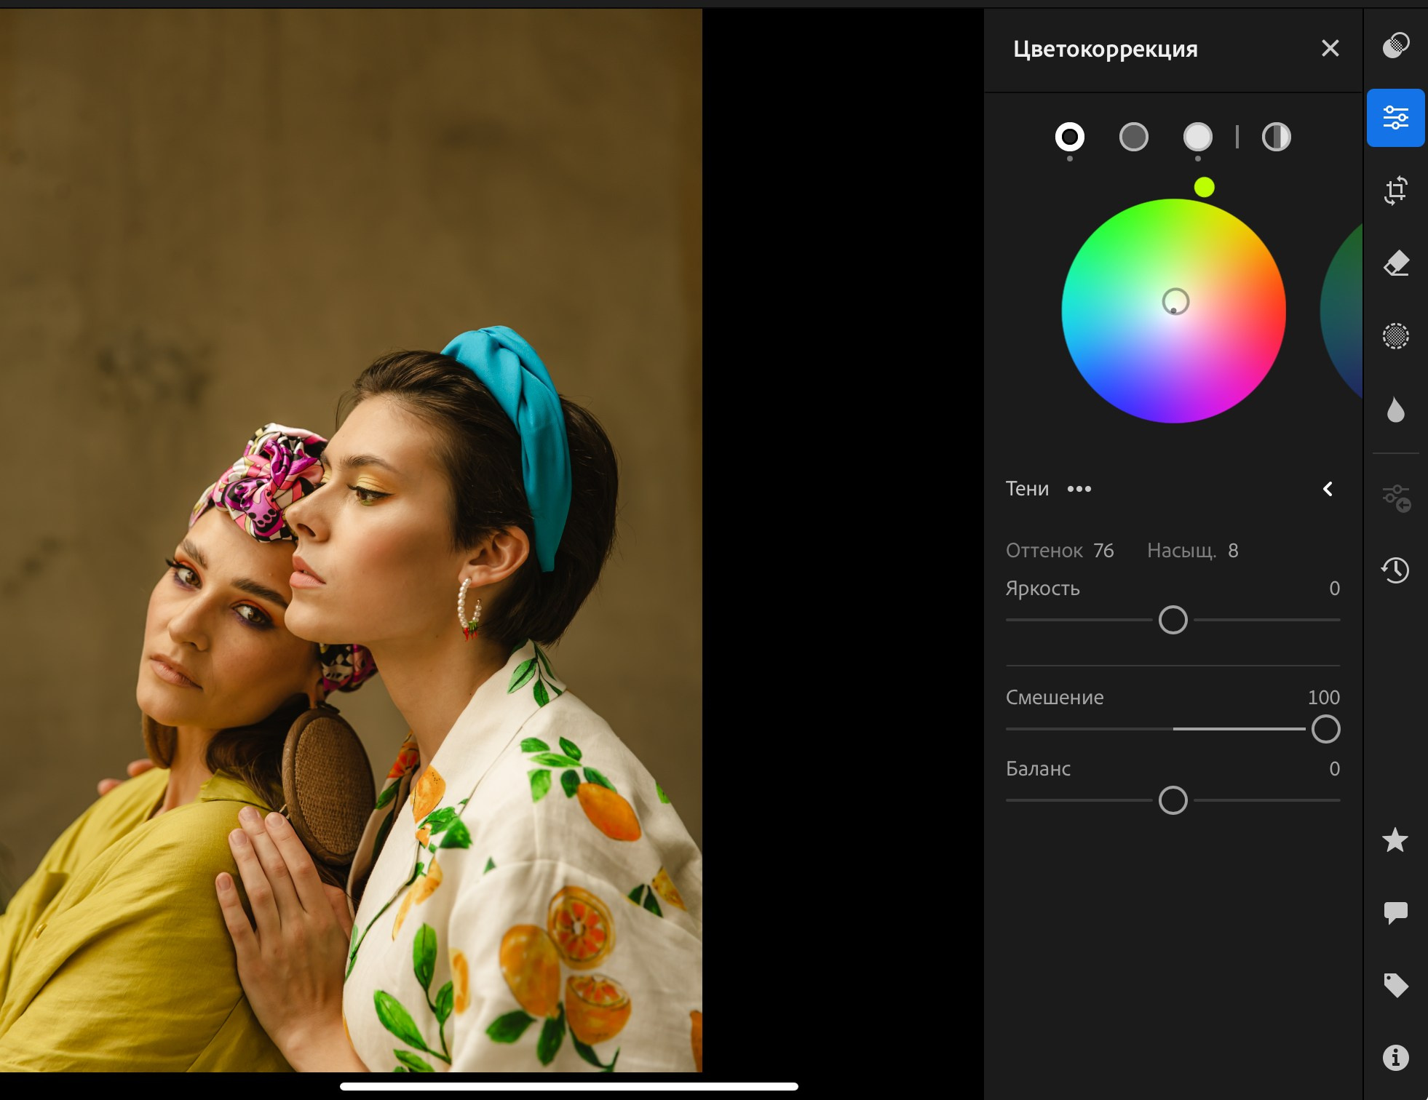Open the Edit adjustments sliders panel
The image size is (1428, 1100).
coord(1395,118)
